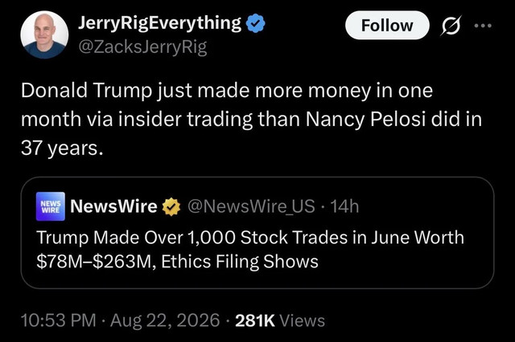Click the @ZacksJerryRig handle
Image resolution: width=515 pixels, height=342 pixels.
point(142,47)
